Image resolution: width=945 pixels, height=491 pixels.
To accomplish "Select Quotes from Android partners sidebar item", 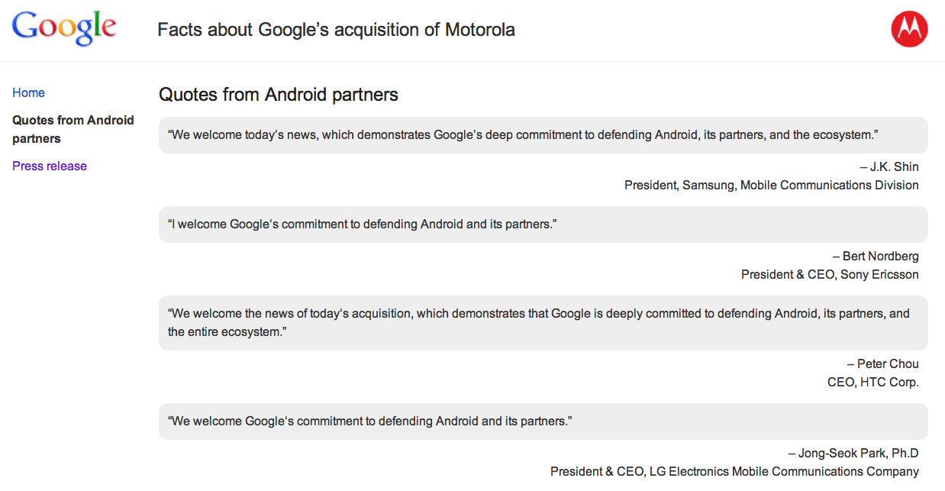I will click(73, 129).
